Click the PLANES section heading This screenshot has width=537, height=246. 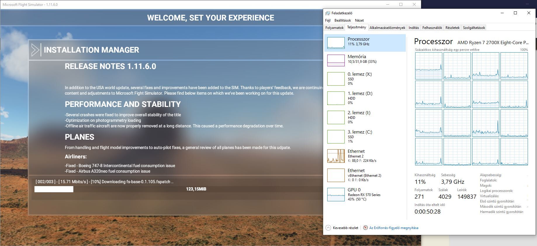point(79,137)
